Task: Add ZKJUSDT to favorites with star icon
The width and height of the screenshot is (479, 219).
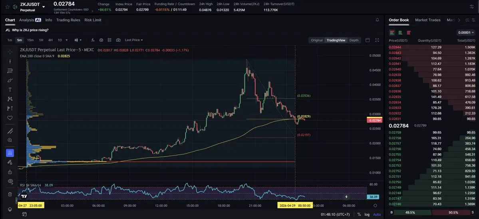Action: tap(8, 6)
